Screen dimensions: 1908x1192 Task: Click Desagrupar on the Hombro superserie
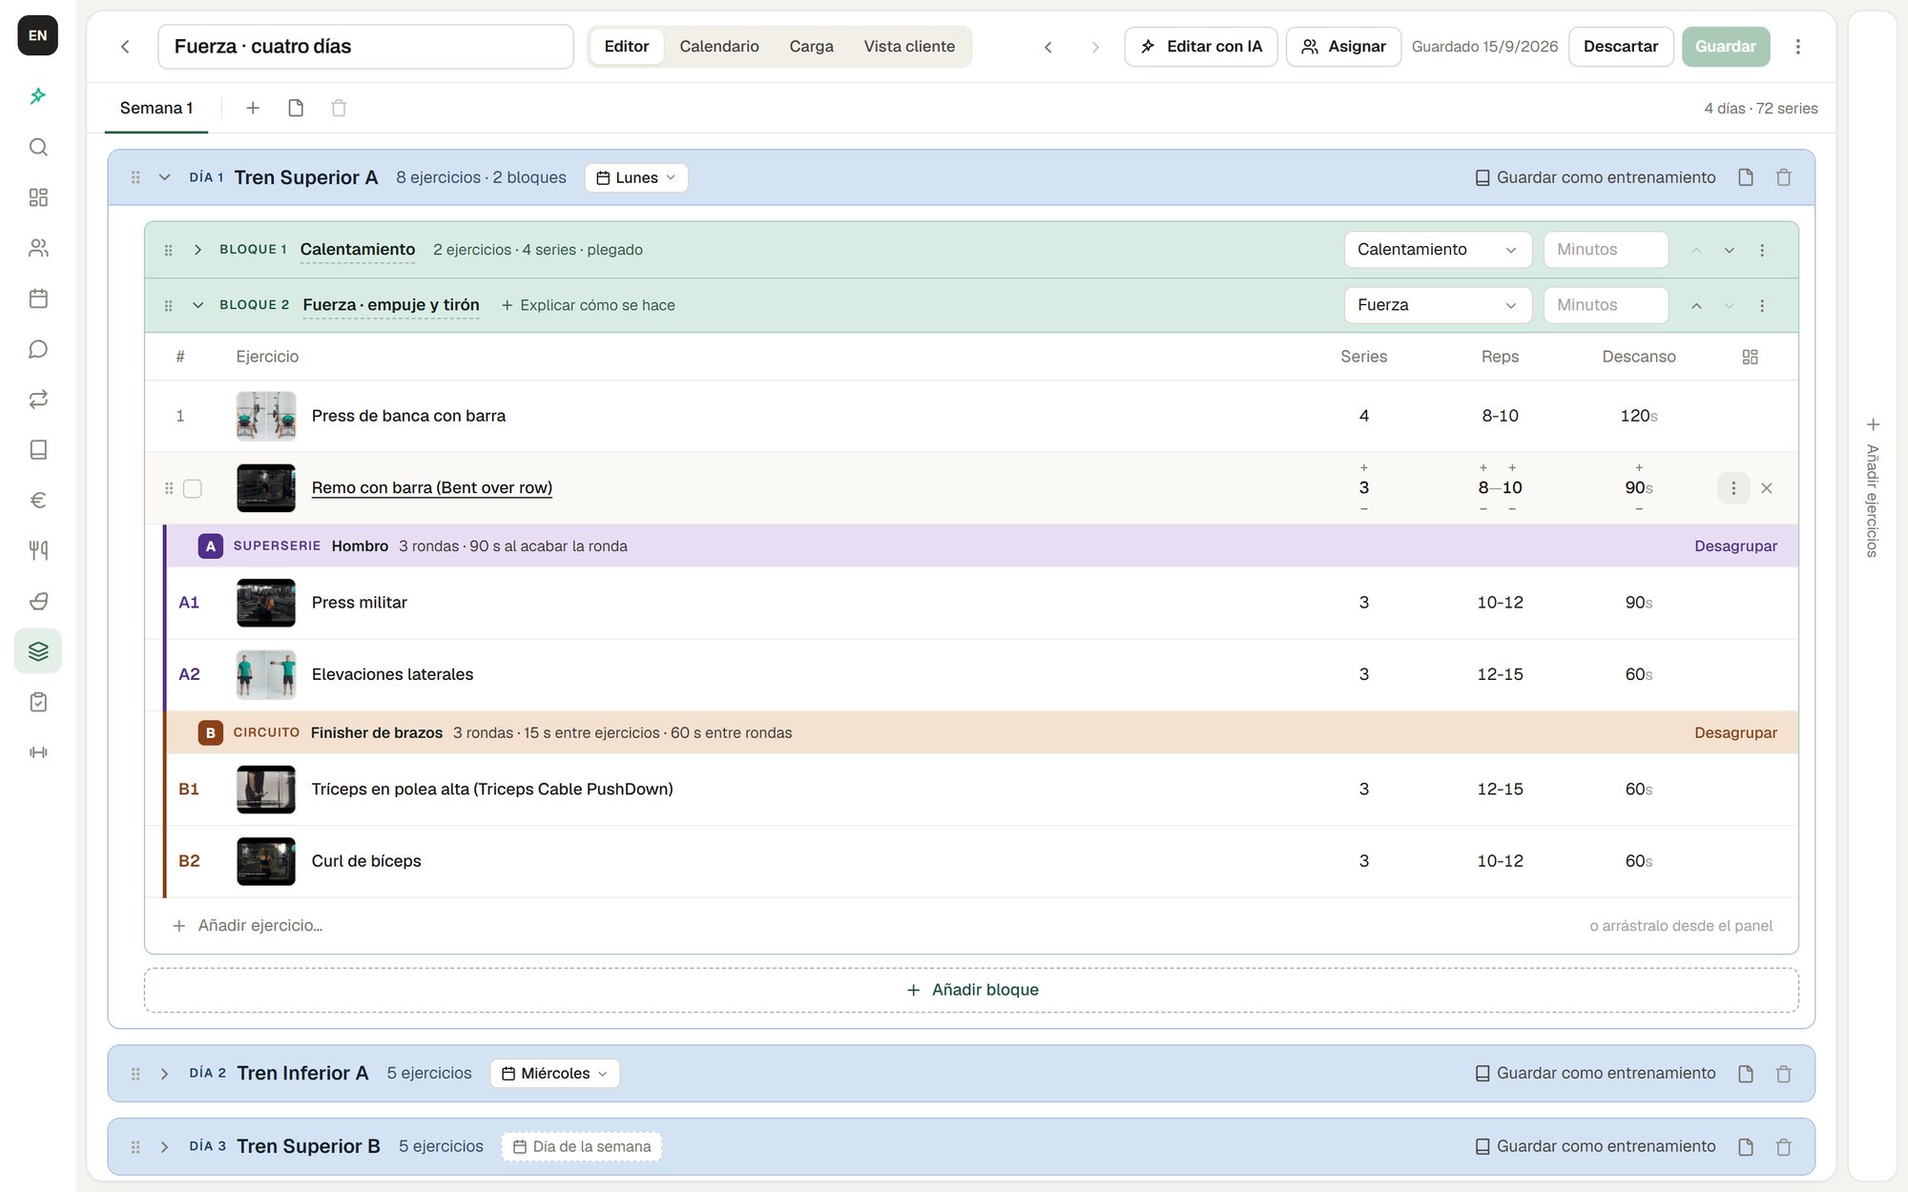pos(1735,546)
